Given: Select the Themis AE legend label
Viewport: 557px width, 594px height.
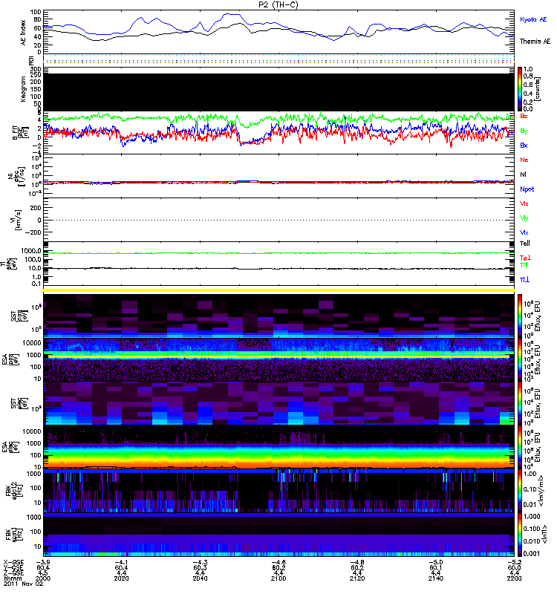Looking at the screenshot, I should click(x=535, y=42).
